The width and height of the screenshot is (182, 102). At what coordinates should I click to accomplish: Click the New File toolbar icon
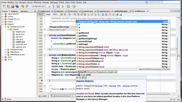(x=4, y=6)
